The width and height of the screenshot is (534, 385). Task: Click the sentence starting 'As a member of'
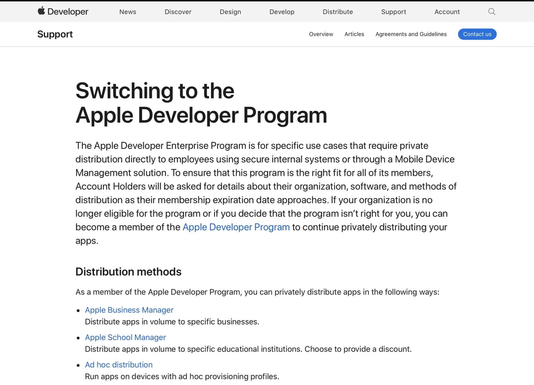pos(258,292)
